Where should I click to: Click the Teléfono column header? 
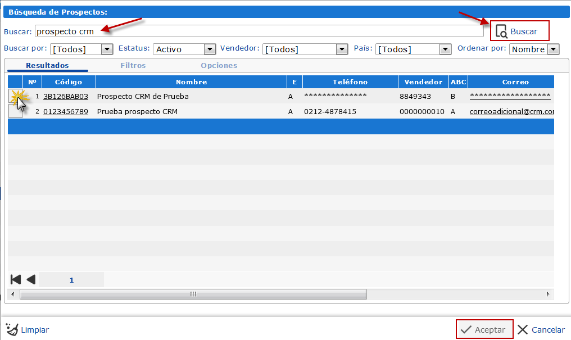click(350, 82)
